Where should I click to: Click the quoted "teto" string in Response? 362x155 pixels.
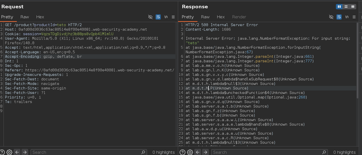[192, 43]
